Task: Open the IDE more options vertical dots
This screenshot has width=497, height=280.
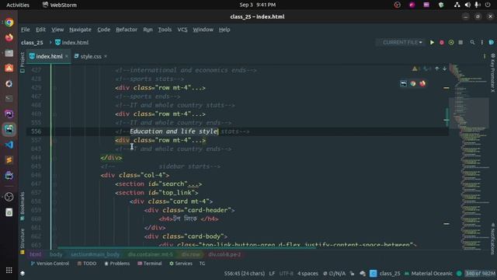Action: (x=481, y=43)
